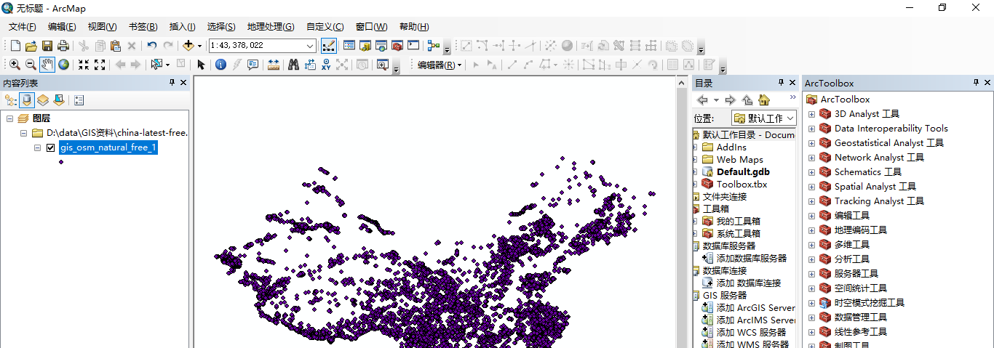Open the ArcToolbox window icon
This screenshot has height=348, width=994.
397,45
